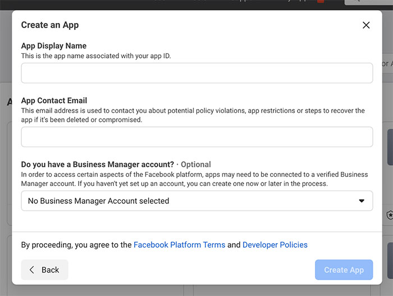Click the Create an App dialog title
393x296 pixels.
click(50, 25)
